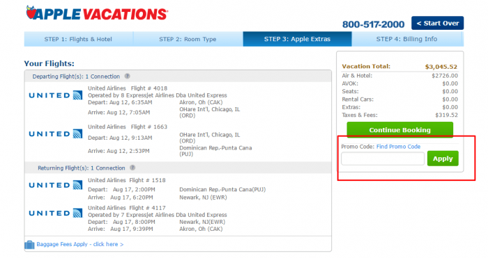Click the Start Over button

tap(438, 23)
